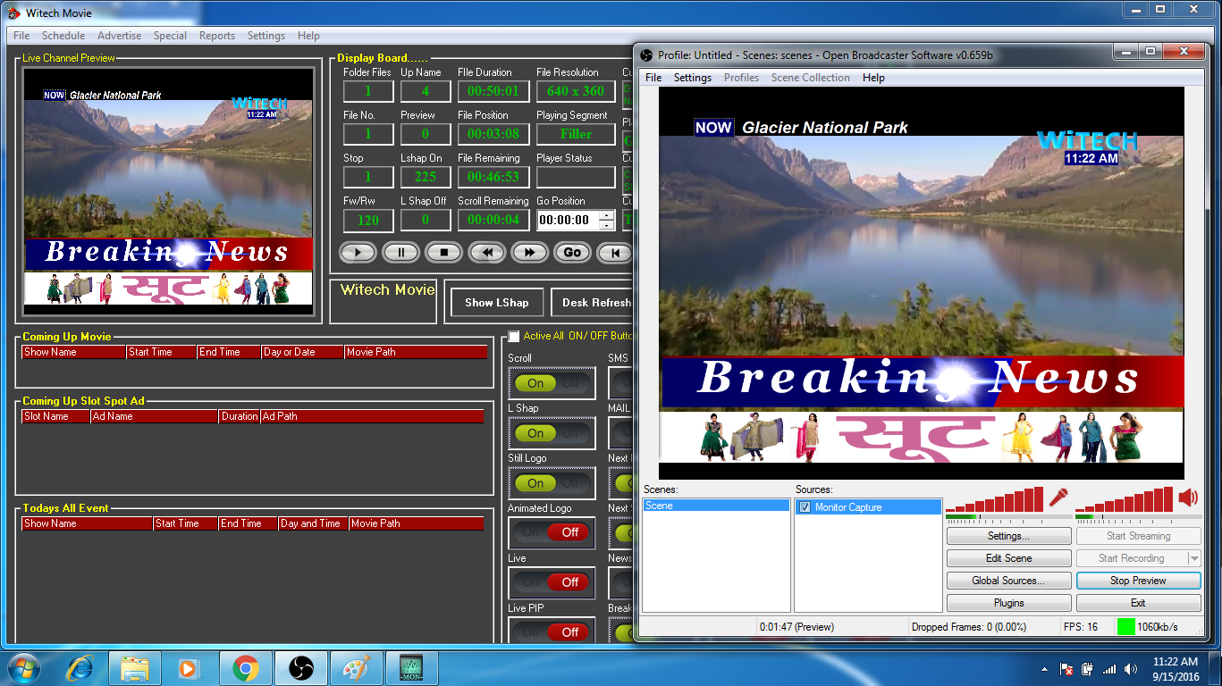
Task: Open the Reports menu
Action: [x=217, y=36]
